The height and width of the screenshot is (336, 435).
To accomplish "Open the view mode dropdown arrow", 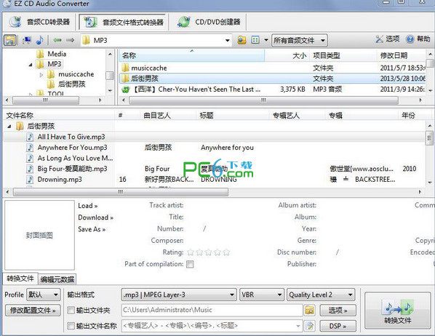I will (266, 41).
